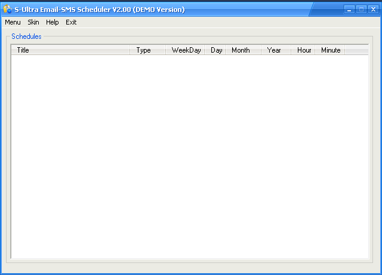Click the Year column header

tap(276, 50)
